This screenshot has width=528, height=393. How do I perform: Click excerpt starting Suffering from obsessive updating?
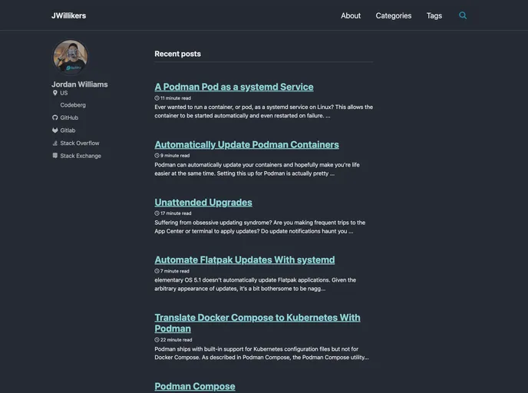[260, 227]
